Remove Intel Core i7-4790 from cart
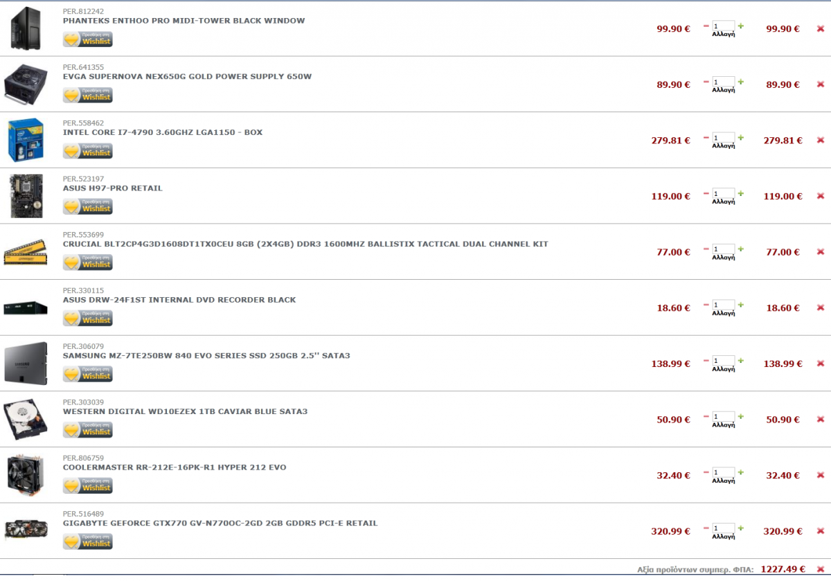Screen dimensions: 831x581 (821, 141)
